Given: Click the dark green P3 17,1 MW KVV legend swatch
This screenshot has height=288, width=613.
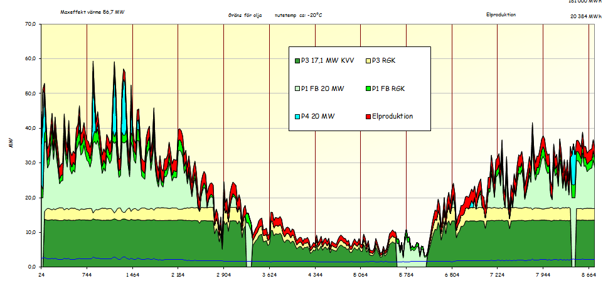Looking at the screenshot, I should click(x=297, y=61).
